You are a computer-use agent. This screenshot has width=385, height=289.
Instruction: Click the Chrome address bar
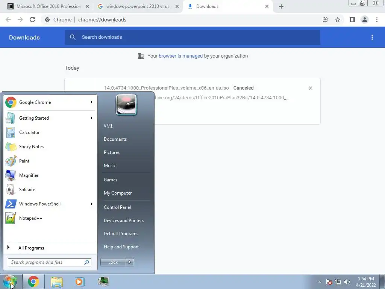click(182, 20)
